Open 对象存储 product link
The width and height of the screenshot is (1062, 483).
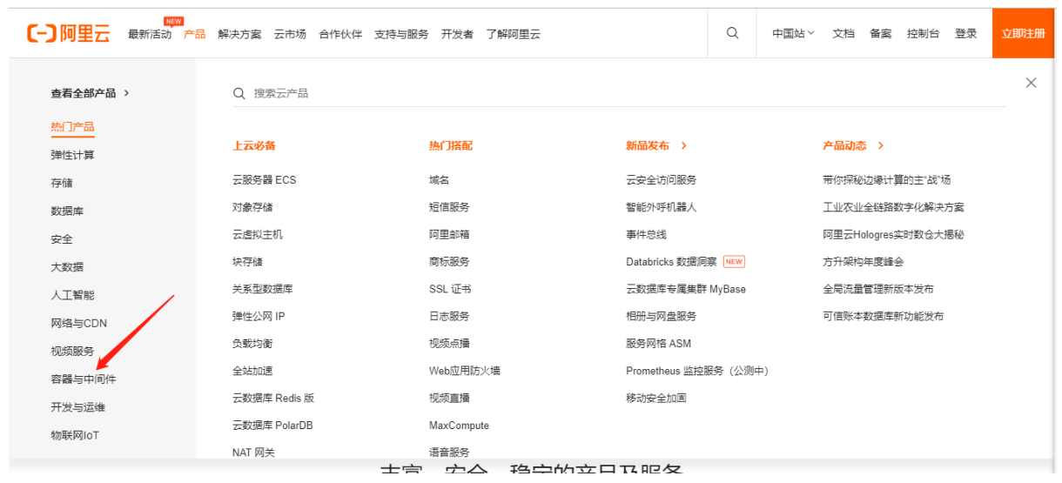(x=252, y=207)
